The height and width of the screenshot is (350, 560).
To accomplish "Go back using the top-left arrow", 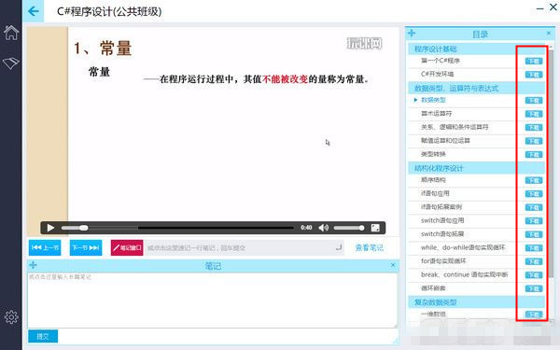I will tap(34, 11).
